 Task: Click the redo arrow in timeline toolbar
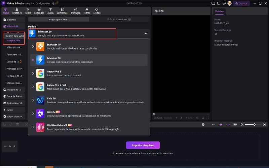(11, 124)
